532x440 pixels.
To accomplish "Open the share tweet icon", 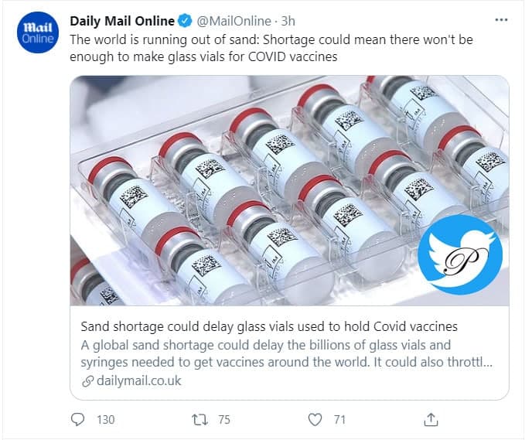I will pos(431,419).
